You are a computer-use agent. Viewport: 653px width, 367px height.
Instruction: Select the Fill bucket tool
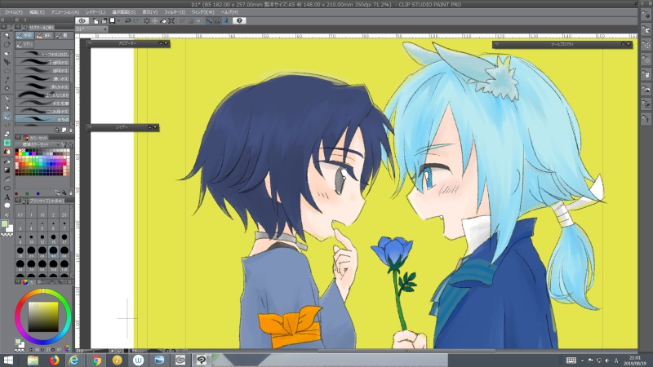(x=7, y=161)
